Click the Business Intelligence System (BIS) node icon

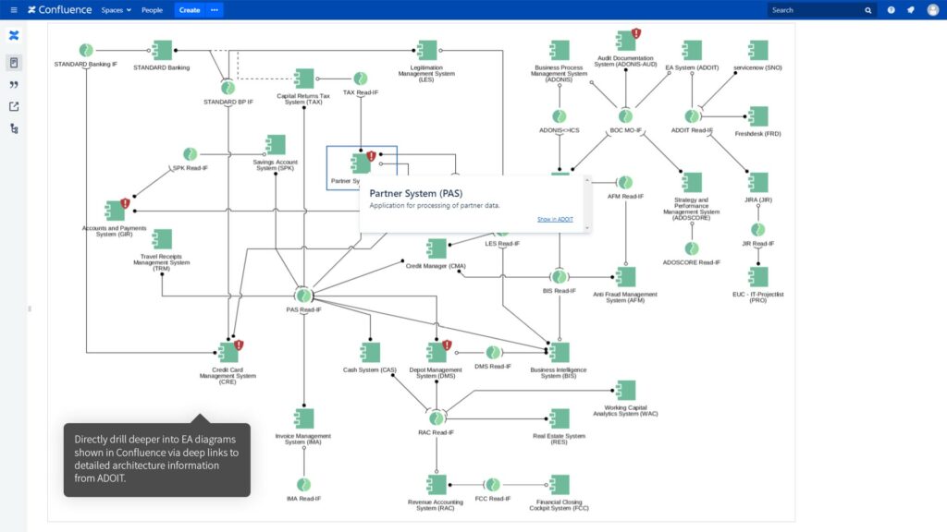point(560,352)
